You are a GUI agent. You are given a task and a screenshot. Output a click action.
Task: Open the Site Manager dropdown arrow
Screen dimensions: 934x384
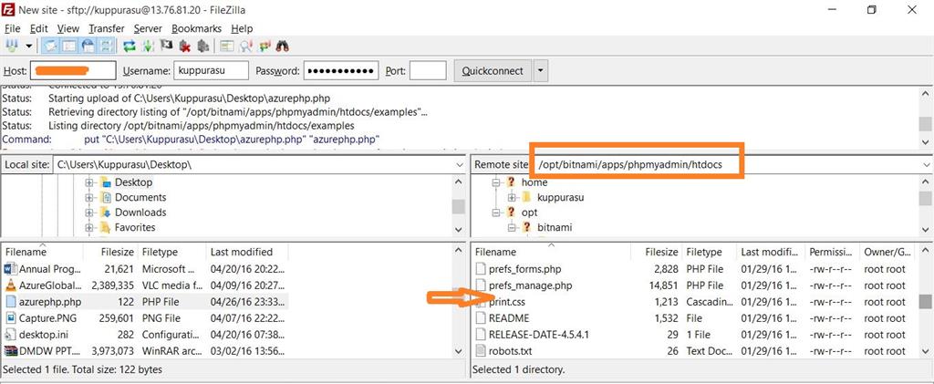28,46
